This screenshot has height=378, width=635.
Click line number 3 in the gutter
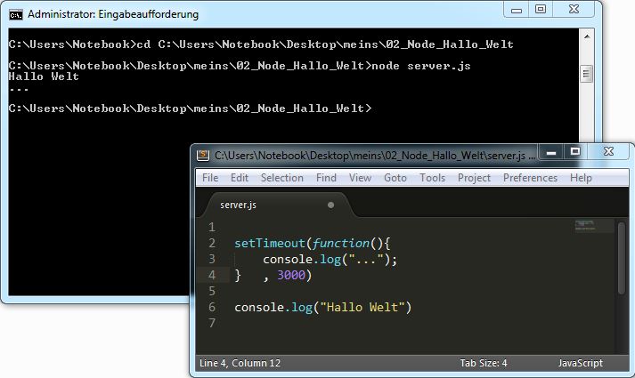pos(212,259)
